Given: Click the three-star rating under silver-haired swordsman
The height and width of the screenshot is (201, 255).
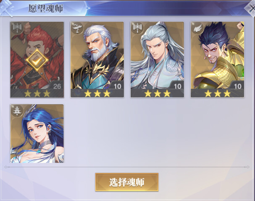Looking at the screenshot, I should point(157,93).
